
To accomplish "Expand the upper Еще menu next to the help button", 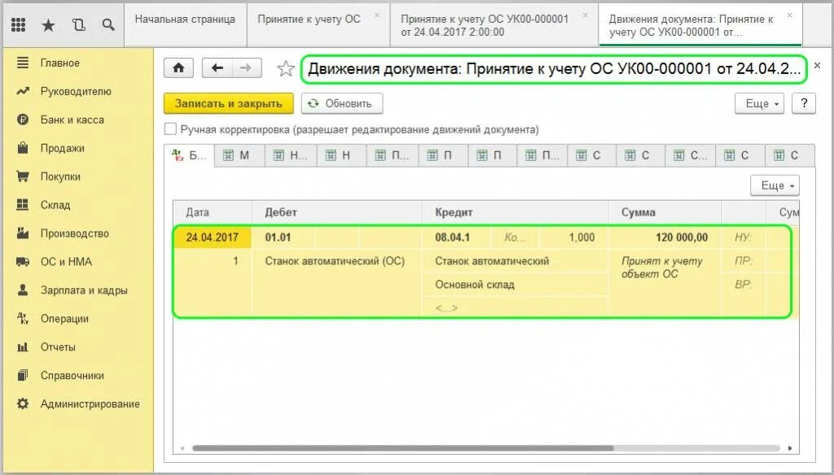I will [762, 103].
